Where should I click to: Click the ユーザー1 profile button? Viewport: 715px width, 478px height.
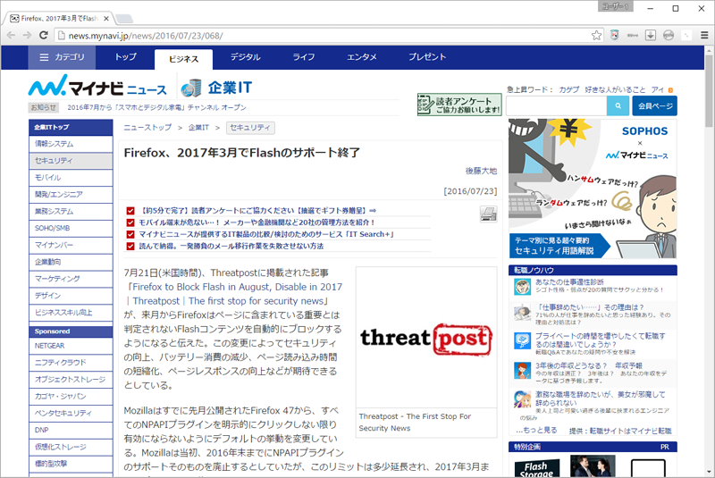(x=615, y=6)
